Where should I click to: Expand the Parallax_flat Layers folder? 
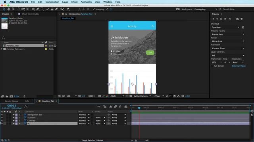[2, 49]
